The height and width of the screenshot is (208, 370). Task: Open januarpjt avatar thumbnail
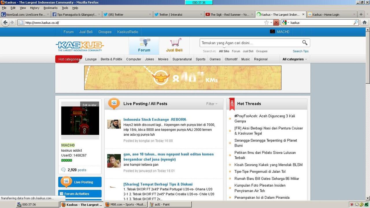tap(114, 161)
